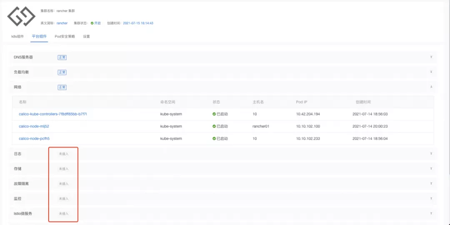
Task: Click the 未接入 badge beside 故障隔离
Action: pos(64,184)
